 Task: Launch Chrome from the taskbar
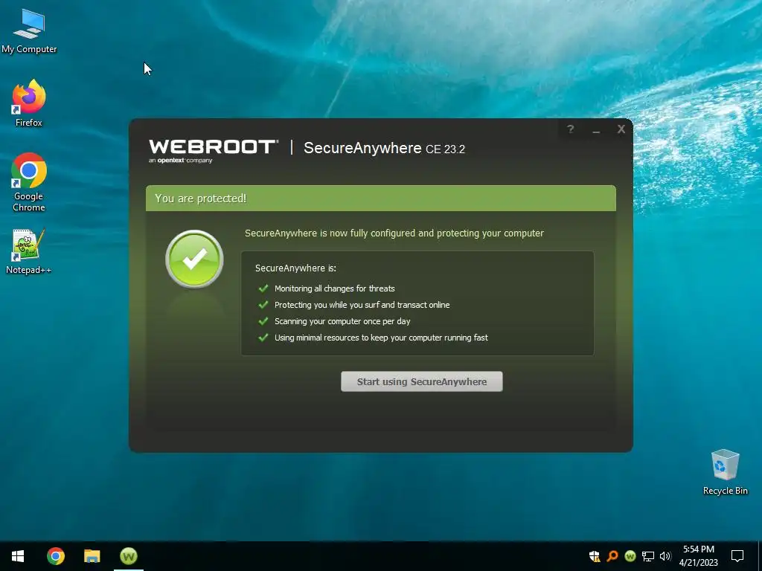pyautogui.click(x=55, y=556)
